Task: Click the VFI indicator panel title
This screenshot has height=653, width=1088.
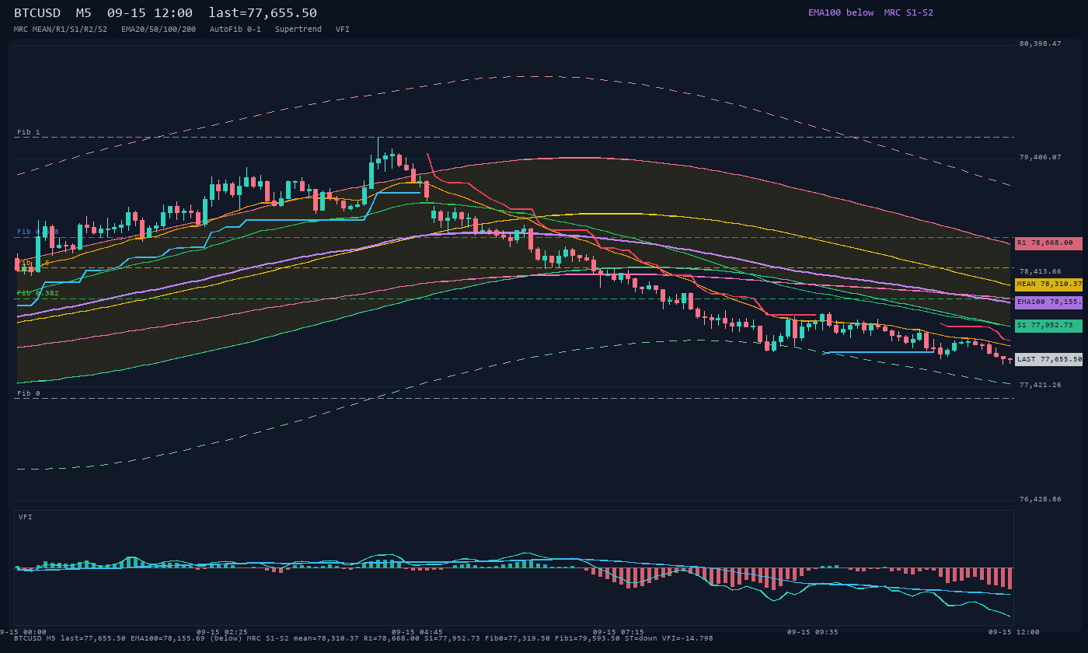Action: point(26,517)
